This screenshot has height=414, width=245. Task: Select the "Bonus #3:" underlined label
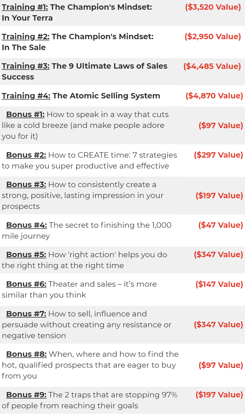pos(26,185)
